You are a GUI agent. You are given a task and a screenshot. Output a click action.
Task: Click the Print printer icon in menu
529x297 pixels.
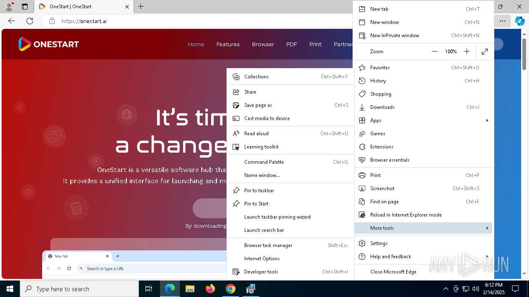click(x=362, y=175)
